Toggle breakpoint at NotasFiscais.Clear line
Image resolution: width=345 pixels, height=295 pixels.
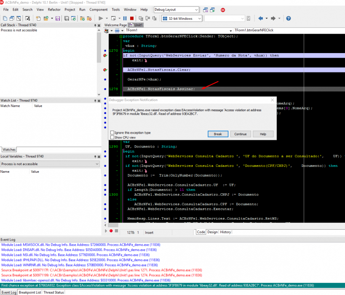pos(105,70)
